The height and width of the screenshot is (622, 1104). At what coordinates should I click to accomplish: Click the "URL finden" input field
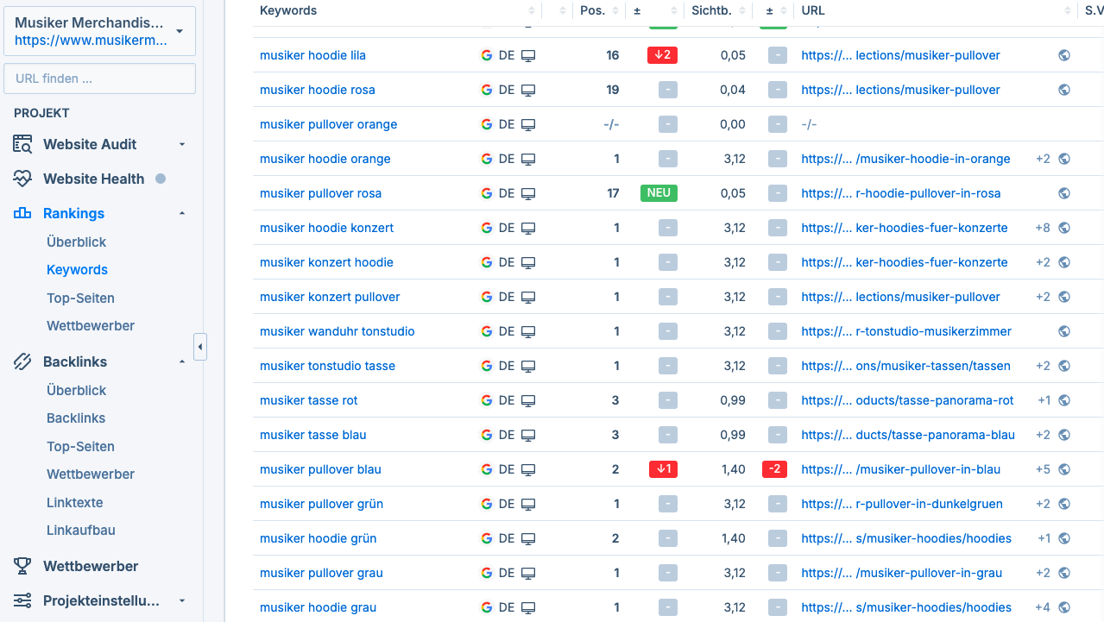tap(99, 78)
